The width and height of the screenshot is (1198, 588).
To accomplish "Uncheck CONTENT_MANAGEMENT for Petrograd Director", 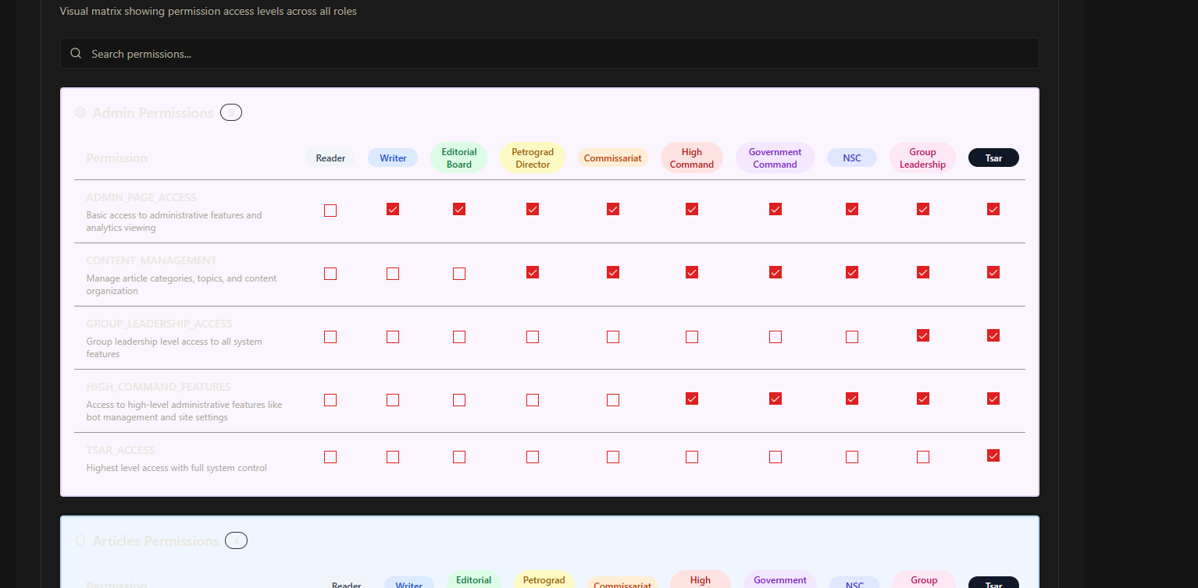I will tap(533, 272).
